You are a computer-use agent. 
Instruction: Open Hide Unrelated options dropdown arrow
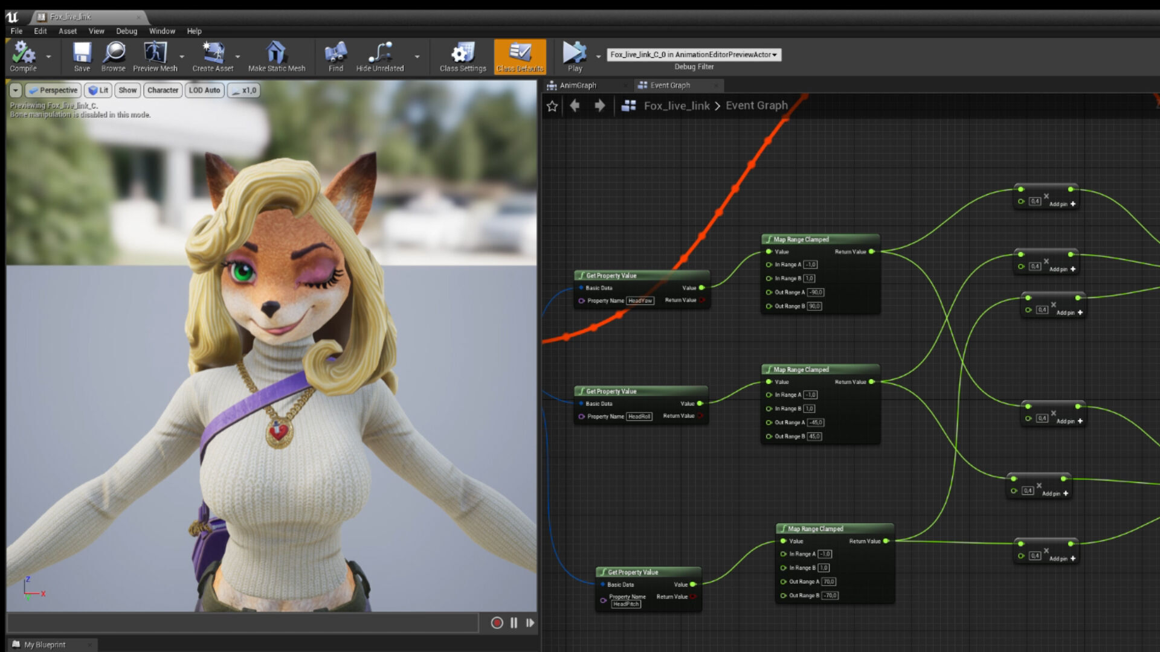[x=417, y=57]
